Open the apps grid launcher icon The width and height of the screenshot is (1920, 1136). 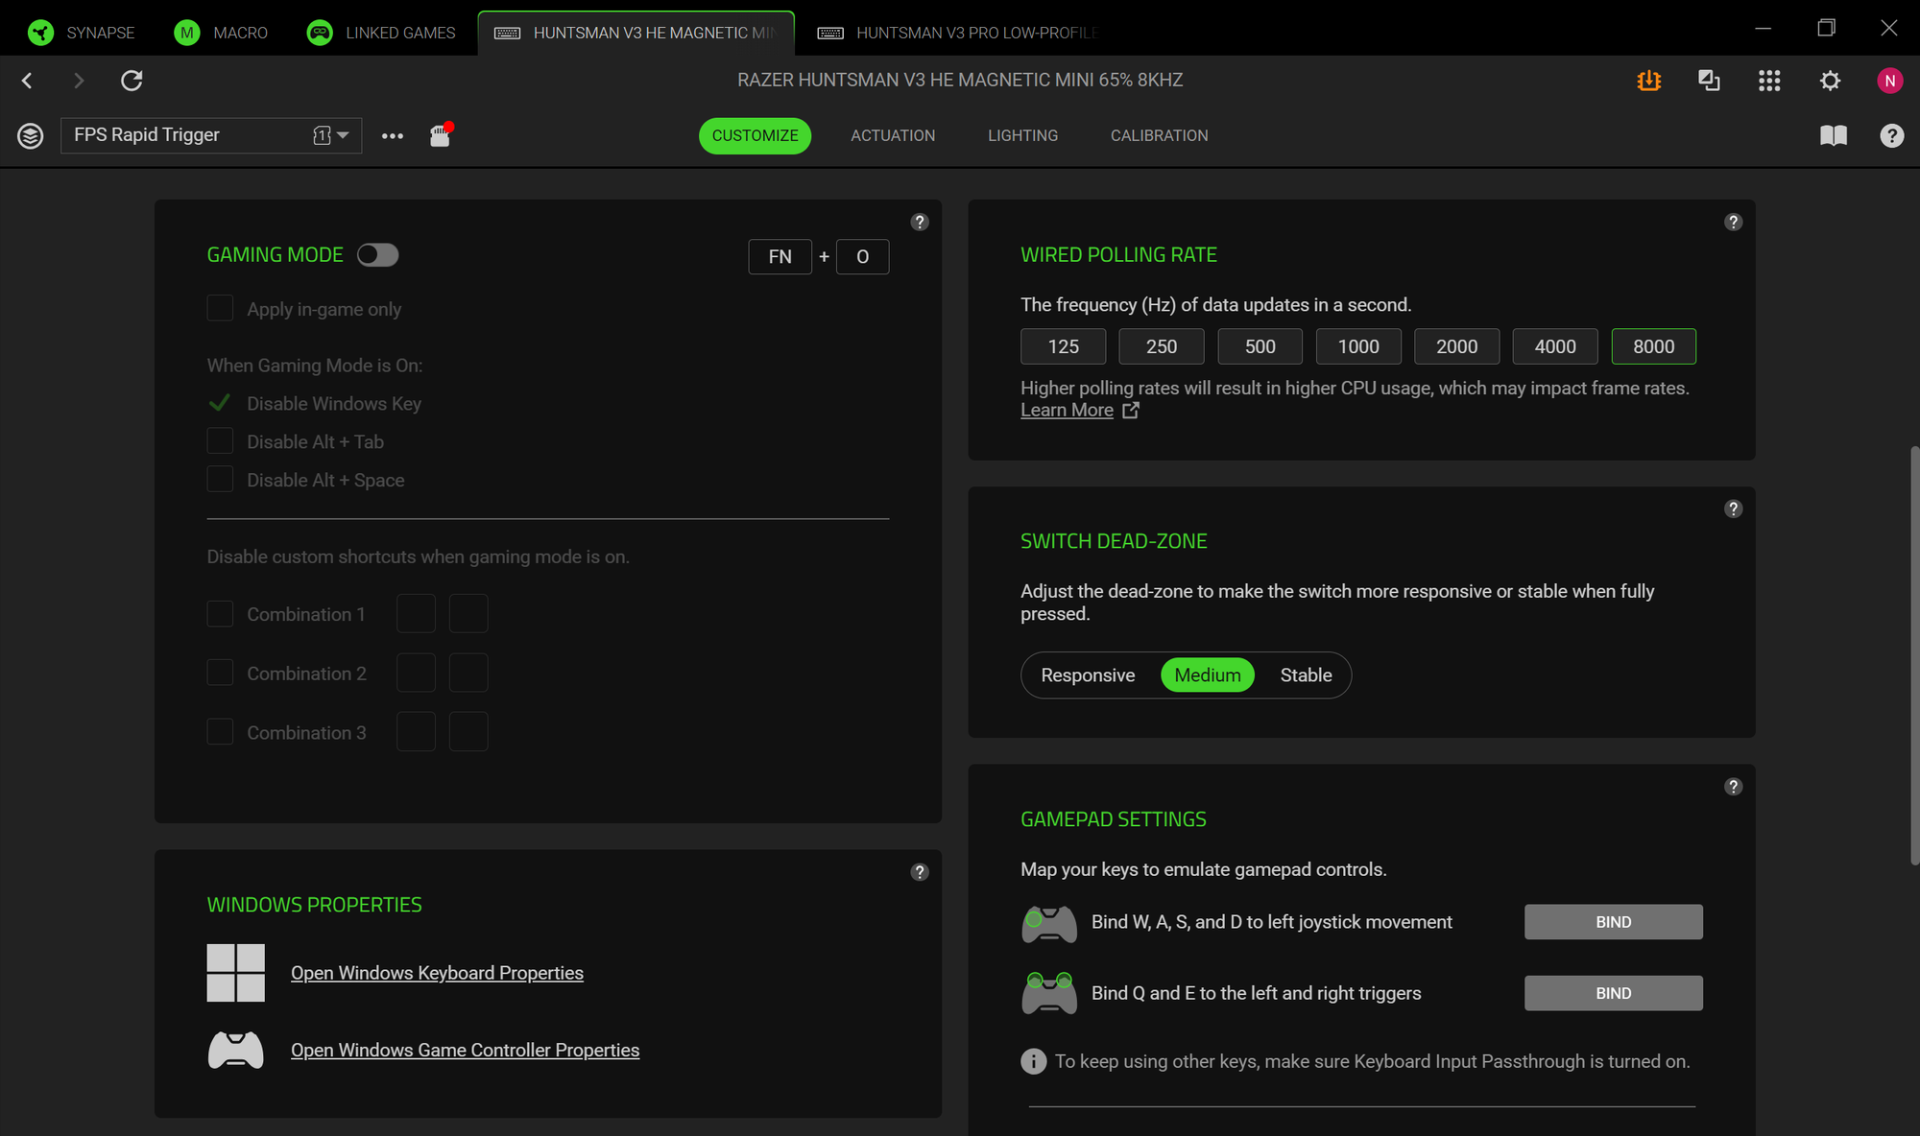pyautogui.click(x=1769, y=81)
